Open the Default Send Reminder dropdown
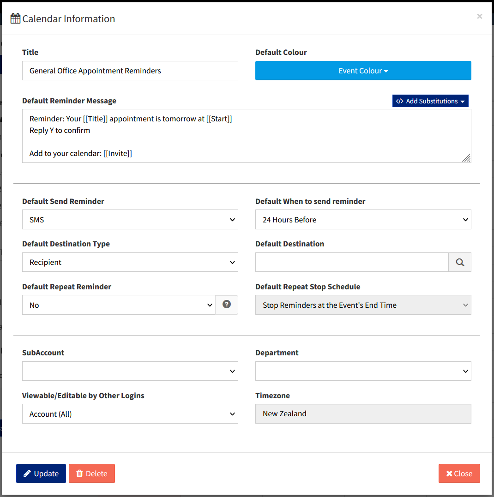The width and height of the screenshot is (494, 497). [130, 219]
